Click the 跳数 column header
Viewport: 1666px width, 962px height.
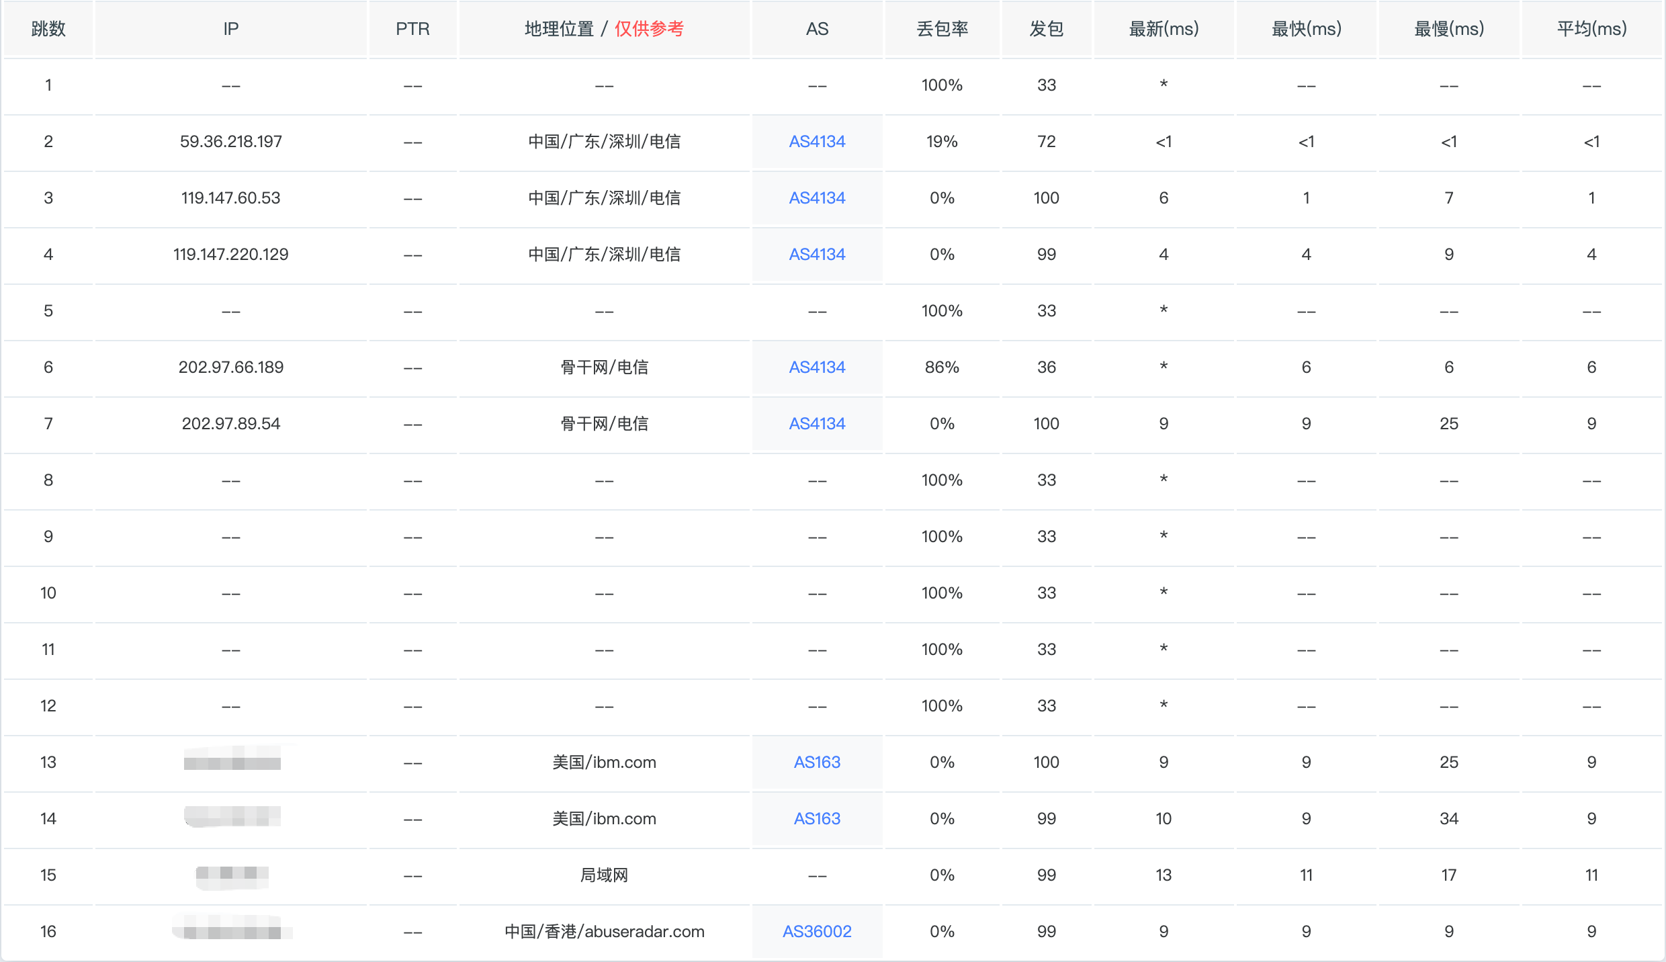tap(48, 29)
